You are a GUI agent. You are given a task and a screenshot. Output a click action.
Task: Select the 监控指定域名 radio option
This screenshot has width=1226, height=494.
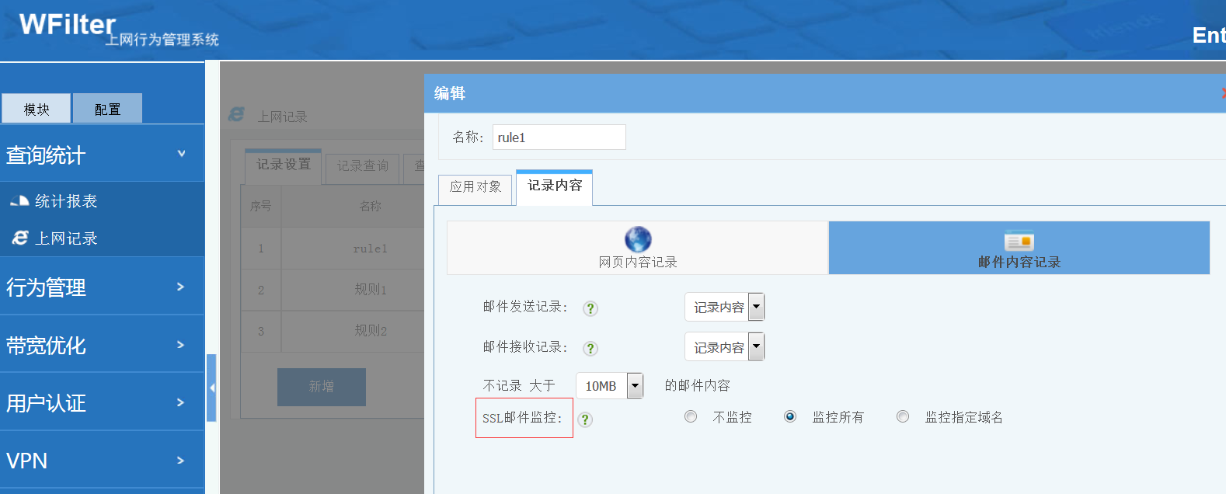[x=903, y=417]
